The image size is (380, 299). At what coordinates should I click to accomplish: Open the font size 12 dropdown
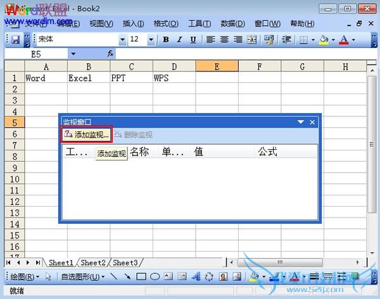(151, 39)
